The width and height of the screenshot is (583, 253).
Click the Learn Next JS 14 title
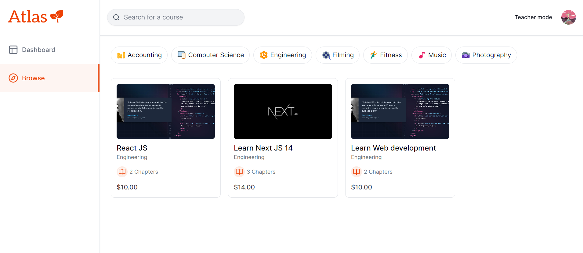click(x=263, y=148)
